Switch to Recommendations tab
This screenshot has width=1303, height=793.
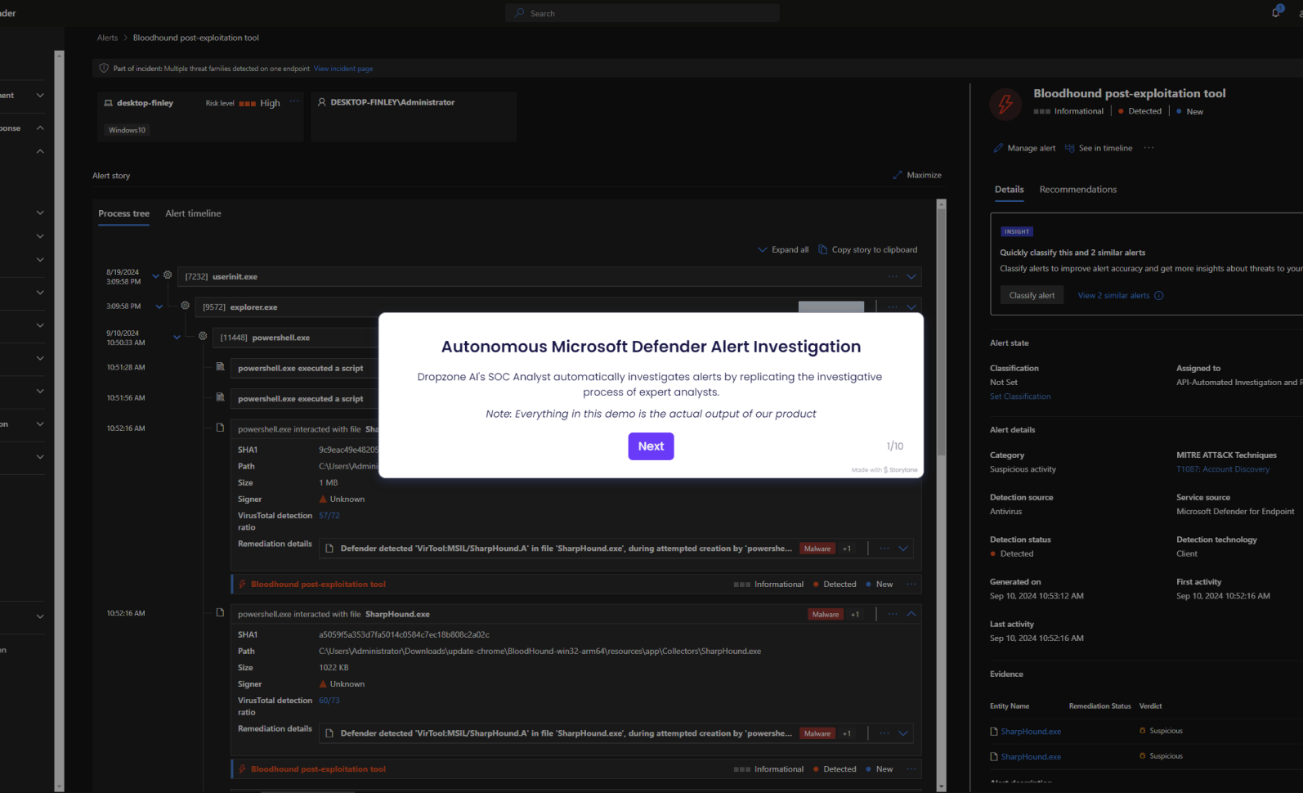coord(1077,190)
